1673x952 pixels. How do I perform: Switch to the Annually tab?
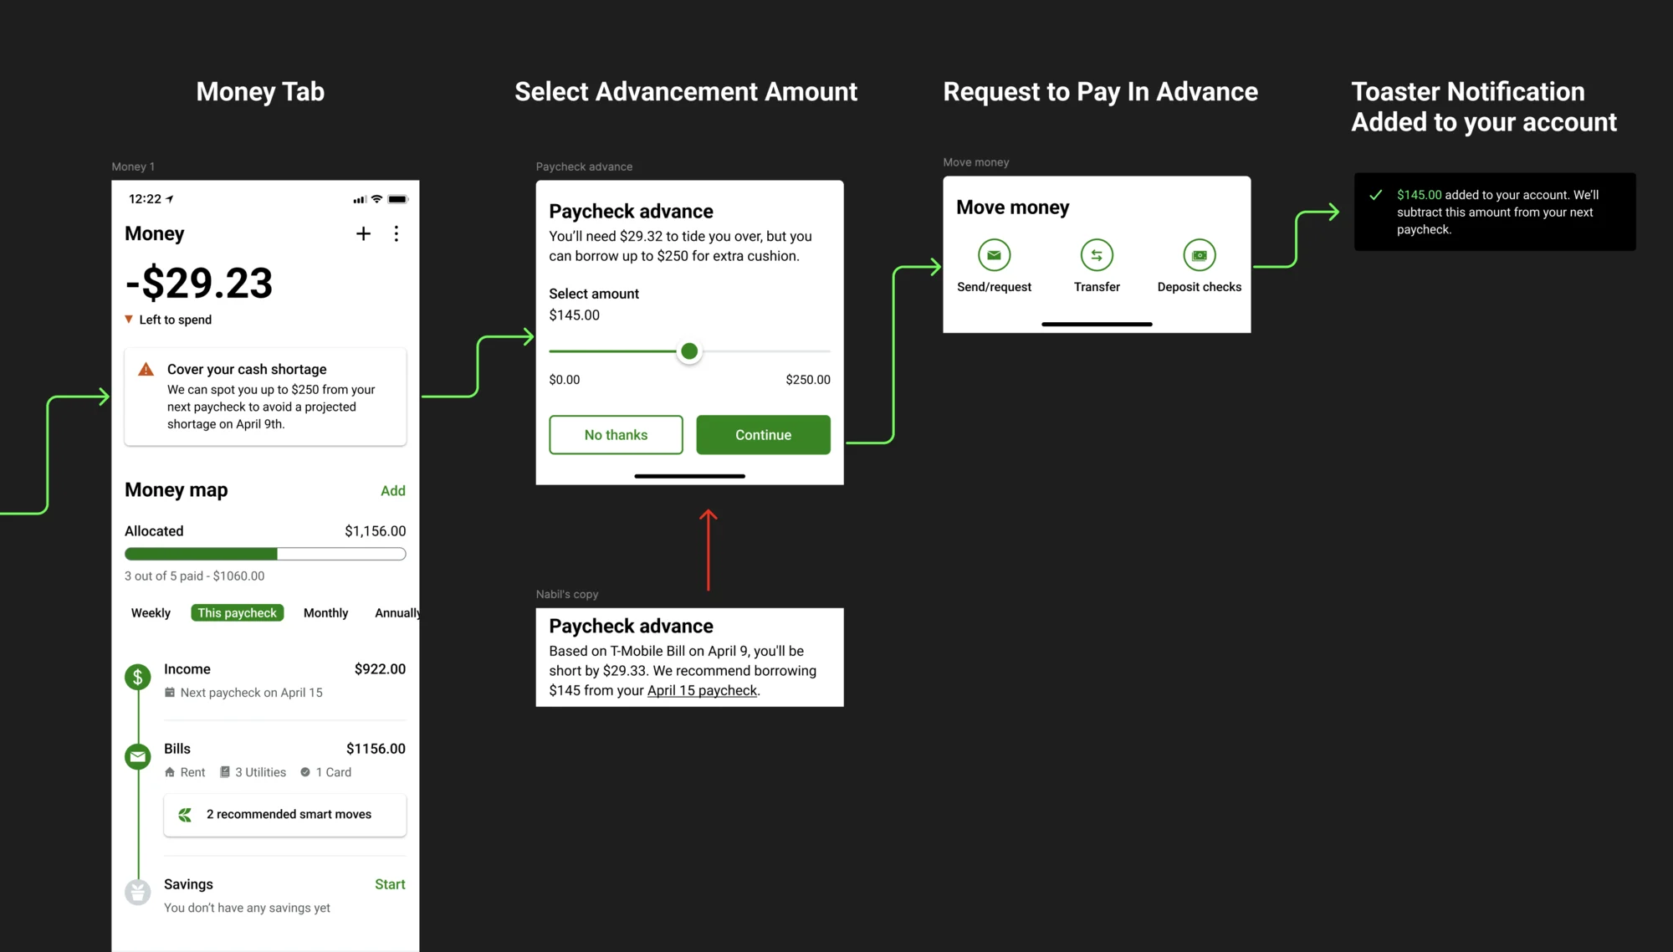[397, 613]
